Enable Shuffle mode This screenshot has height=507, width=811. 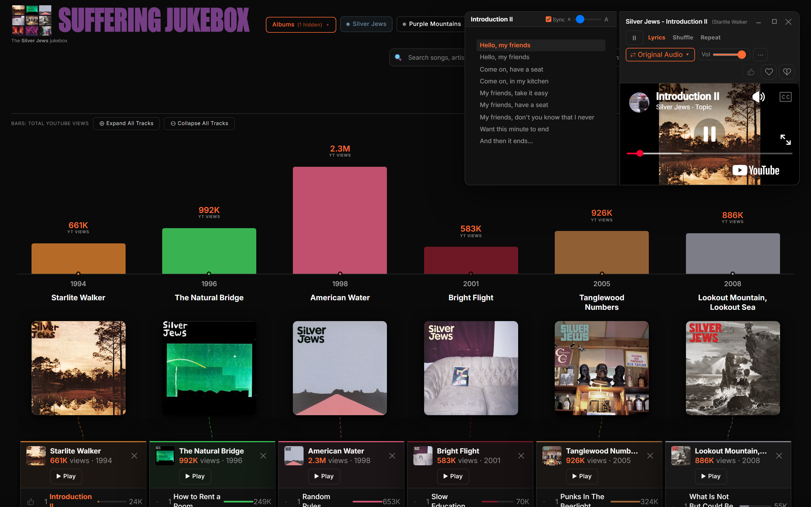pos(683,37)
